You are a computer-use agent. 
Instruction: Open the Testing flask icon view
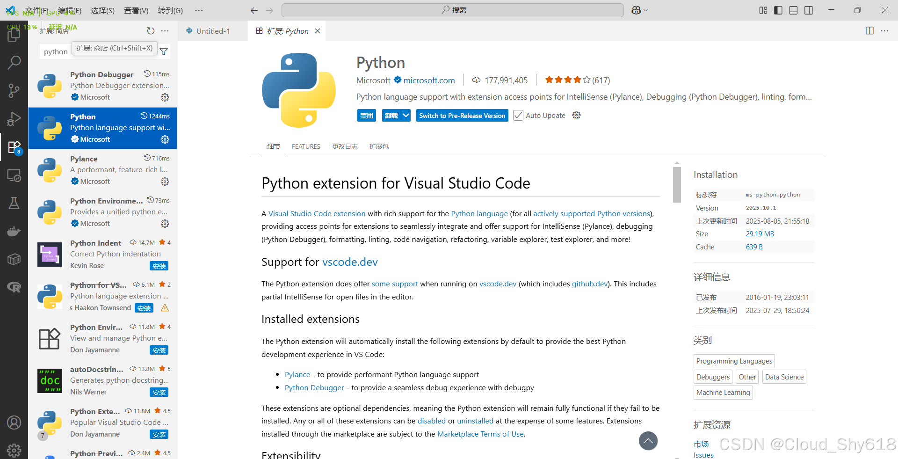pos(14,203)
